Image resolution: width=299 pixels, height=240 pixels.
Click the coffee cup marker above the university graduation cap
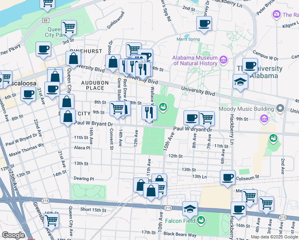(250, 67)
